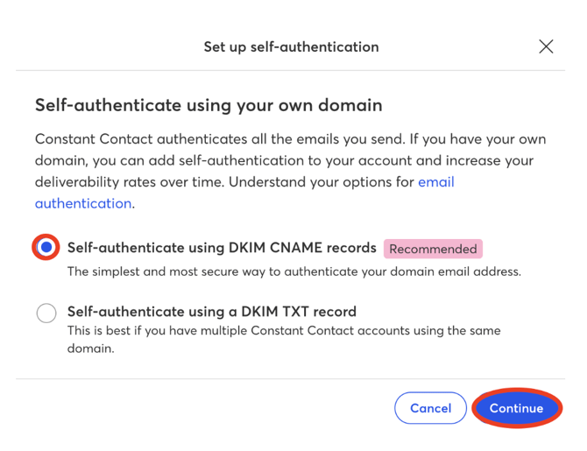587x451 pixels.
Task: Click the Continue button
Action: click(x=517, y=408)
